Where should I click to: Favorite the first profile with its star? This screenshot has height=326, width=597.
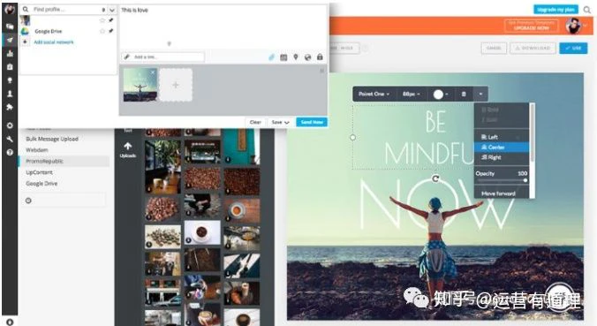pos(102,20)
